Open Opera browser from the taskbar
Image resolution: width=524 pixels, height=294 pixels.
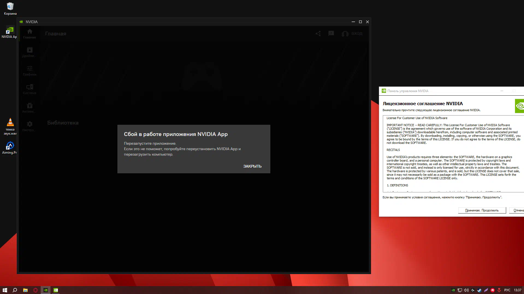[35, 290]
